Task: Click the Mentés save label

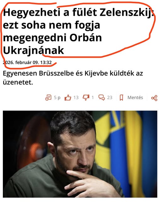Action: tap(135, 98)
